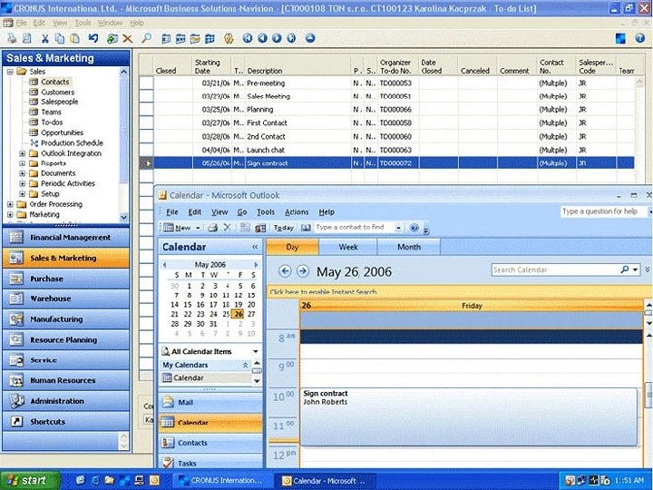This screenshot has height=490, width=653.
Task: Click the Find magnifying glass icon
Action: pos(146,39)
